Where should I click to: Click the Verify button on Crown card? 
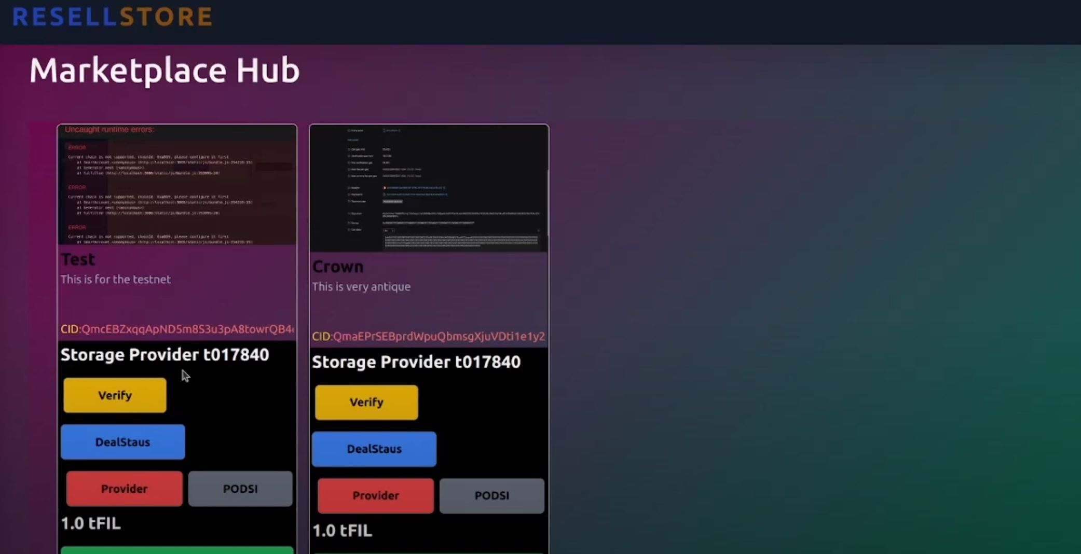[x=366, y=402]
